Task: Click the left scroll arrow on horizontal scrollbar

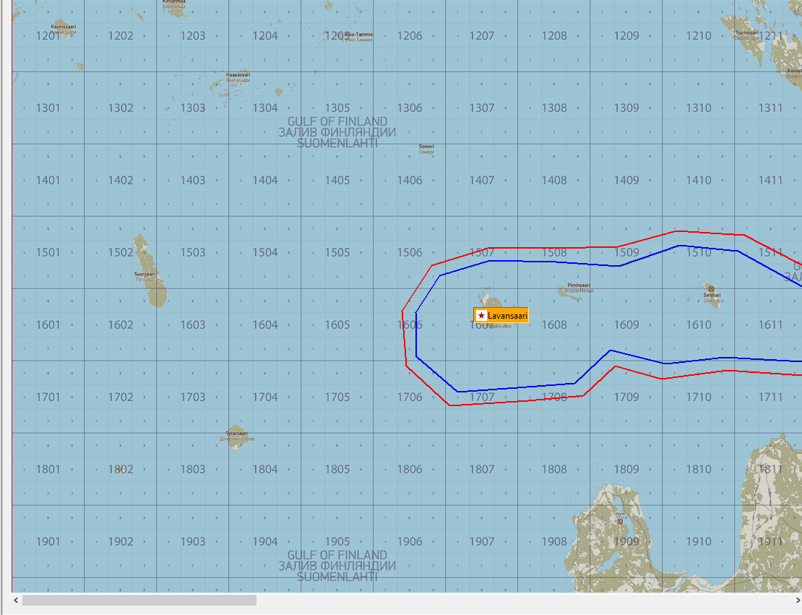Action: (16, 600)
